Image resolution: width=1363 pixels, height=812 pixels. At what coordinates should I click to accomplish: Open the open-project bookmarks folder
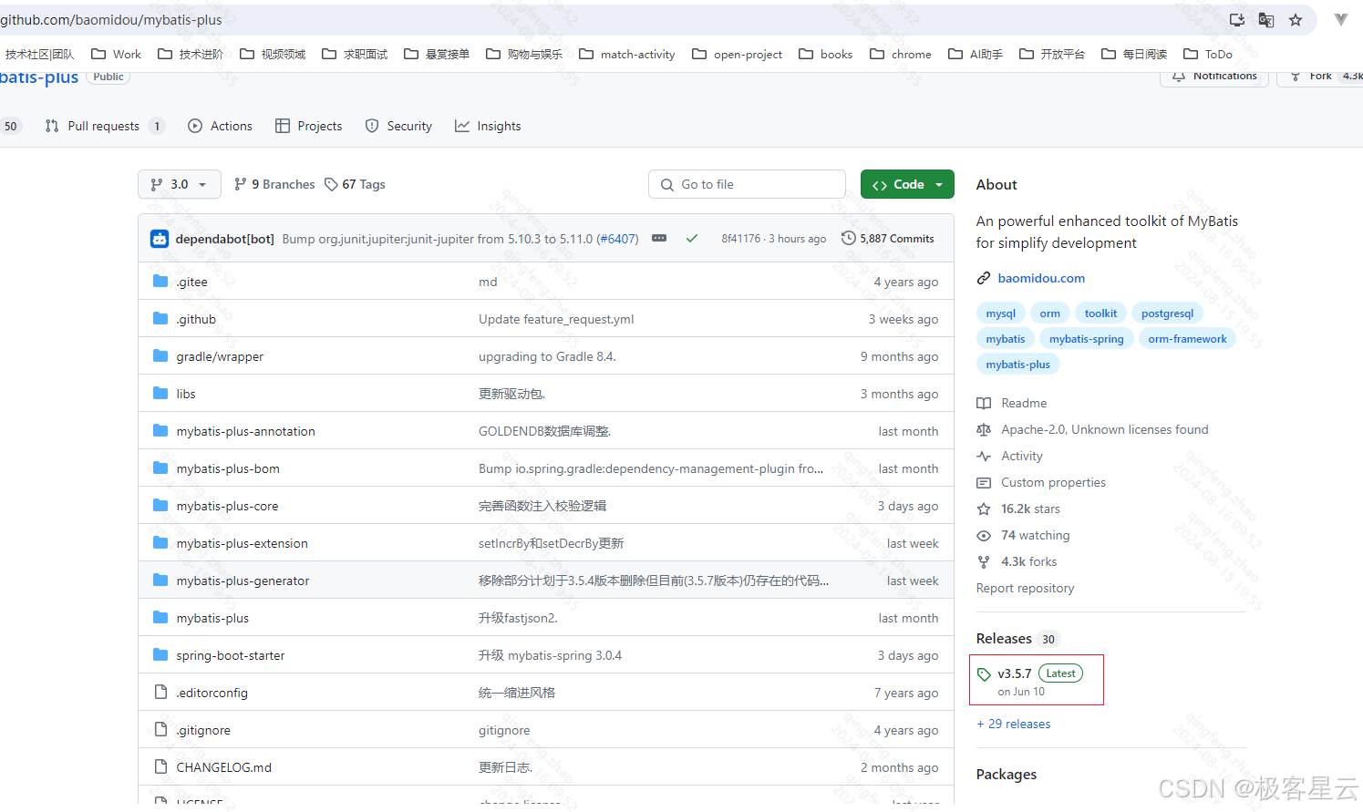737,55
